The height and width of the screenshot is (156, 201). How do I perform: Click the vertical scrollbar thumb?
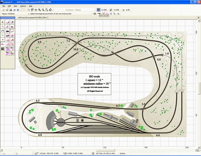click(x=199, y=88)
